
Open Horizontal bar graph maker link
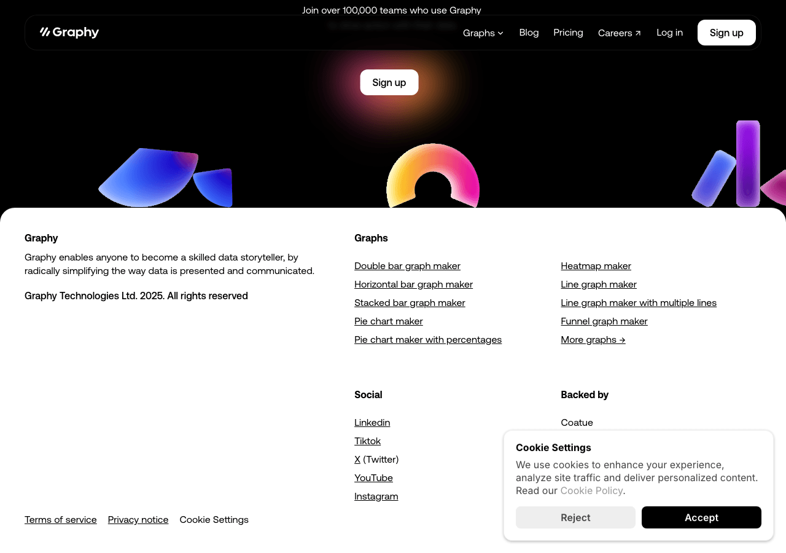point(413,284)
